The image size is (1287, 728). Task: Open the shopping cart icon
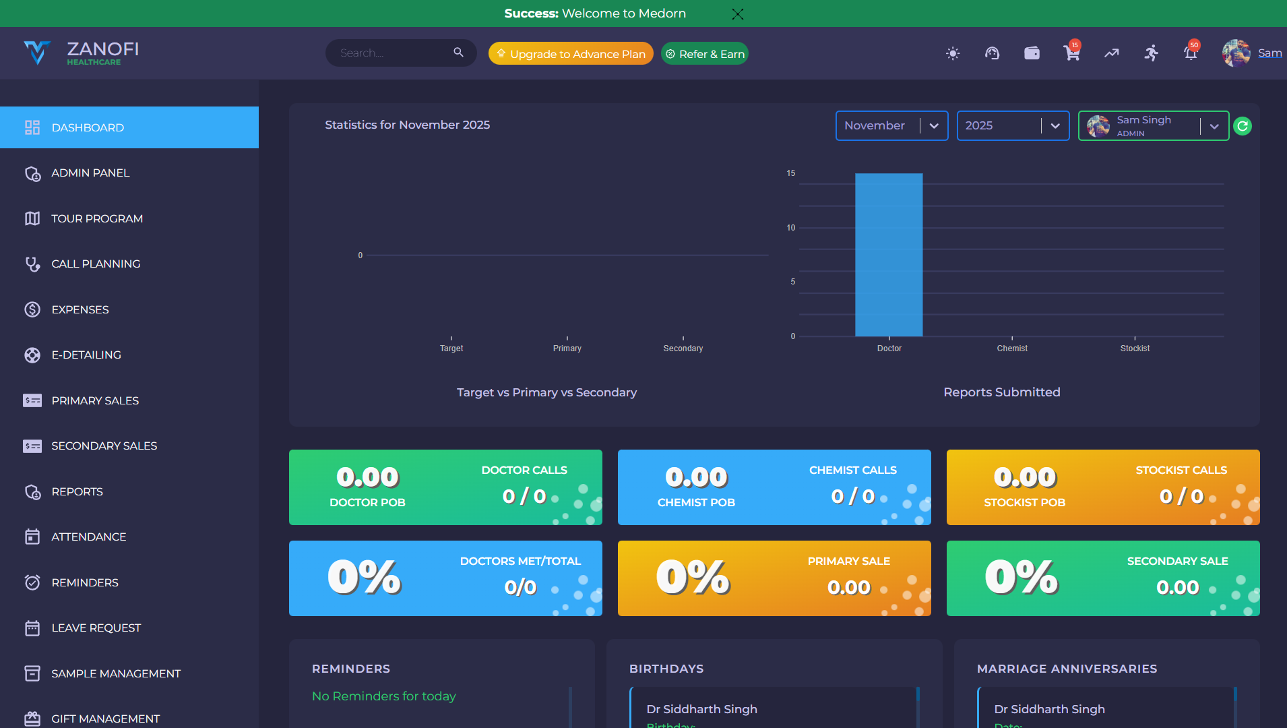click(1071, 53)
